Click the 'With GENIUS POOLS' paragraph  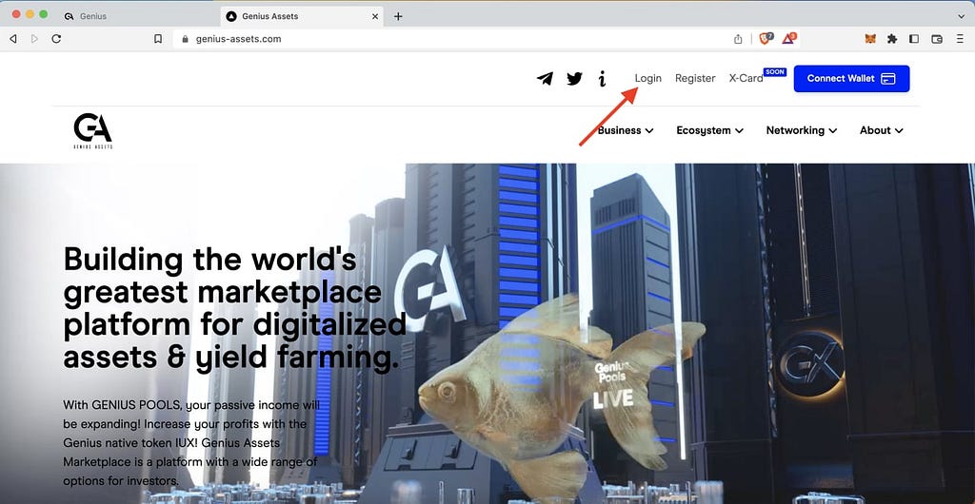(191, 443)
